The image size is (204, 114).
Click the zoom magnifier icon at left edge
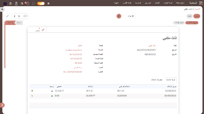2,9
